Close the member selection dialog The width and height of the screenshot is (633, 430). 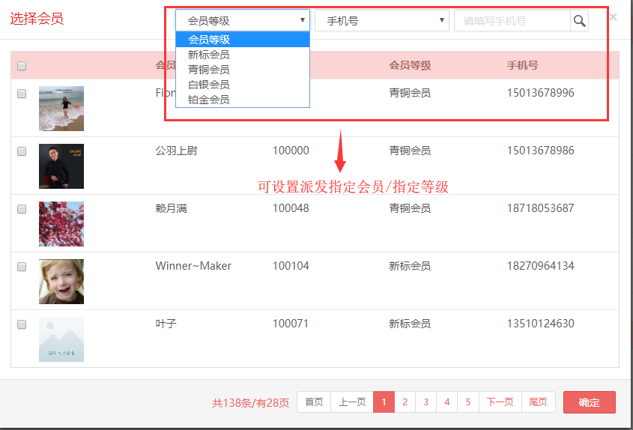[613, 16]
